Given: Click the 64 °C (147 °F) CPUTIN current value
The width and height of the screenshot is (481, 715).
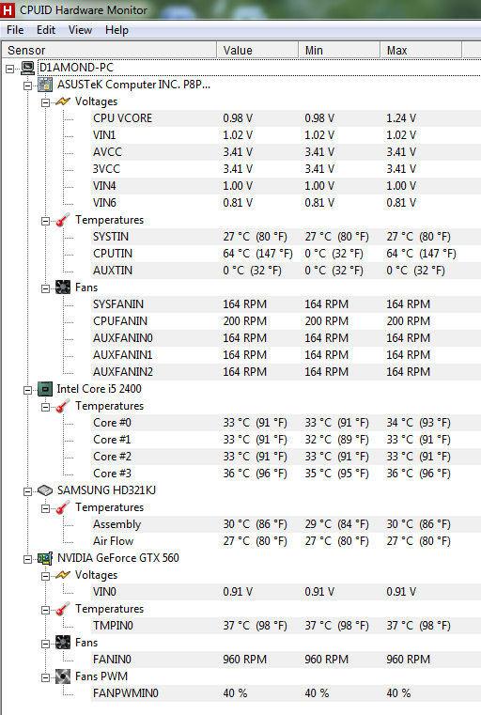Looking at the screenshot, I should 257,254.
